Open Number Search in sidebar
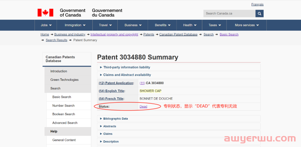 pos(69,105)
